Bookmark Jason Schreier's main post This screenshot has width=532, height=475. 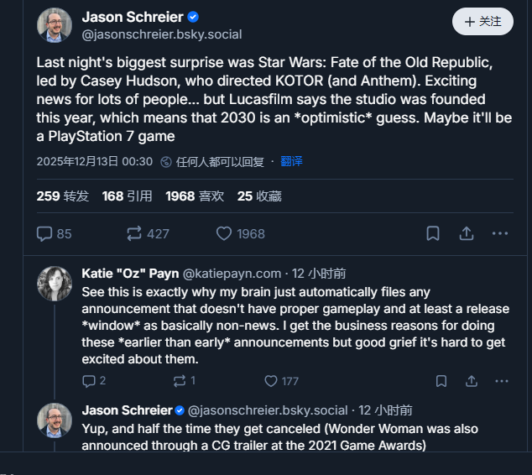pos(433,234)
